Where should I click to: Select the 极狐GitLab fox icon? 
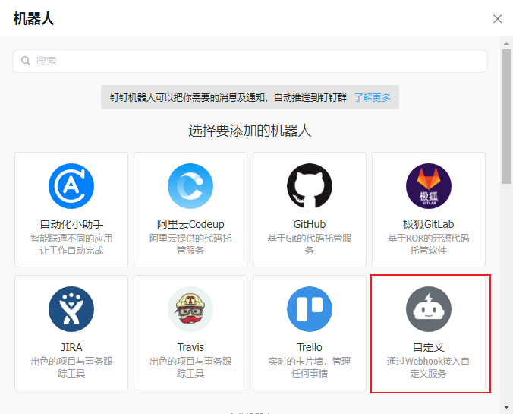(x=429, y=186)
